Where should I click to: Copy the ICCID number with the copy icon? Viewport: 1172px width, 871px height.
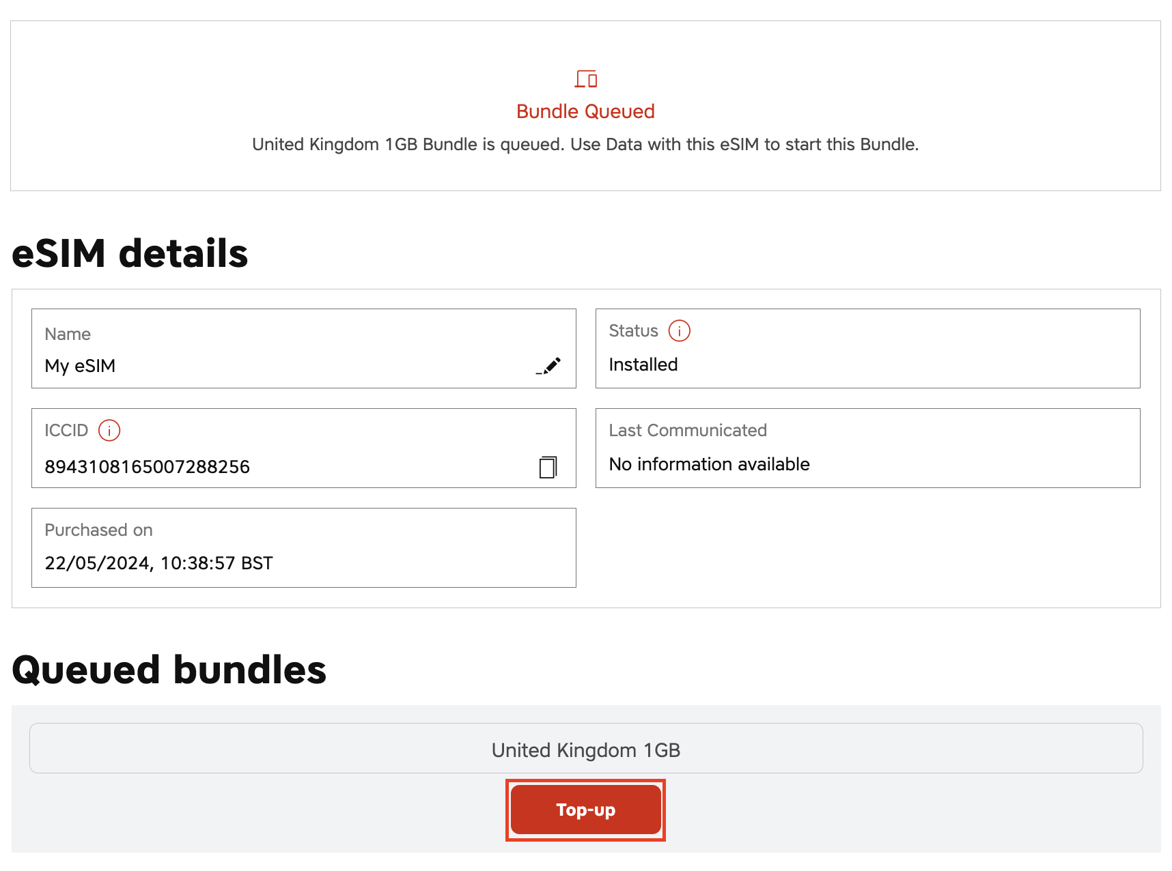(548, 467)
